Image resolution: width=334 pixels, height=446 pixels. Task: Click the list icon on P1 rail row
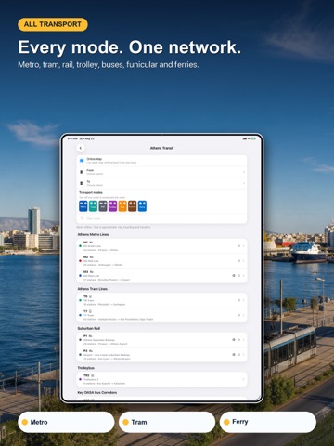point(238,340)
